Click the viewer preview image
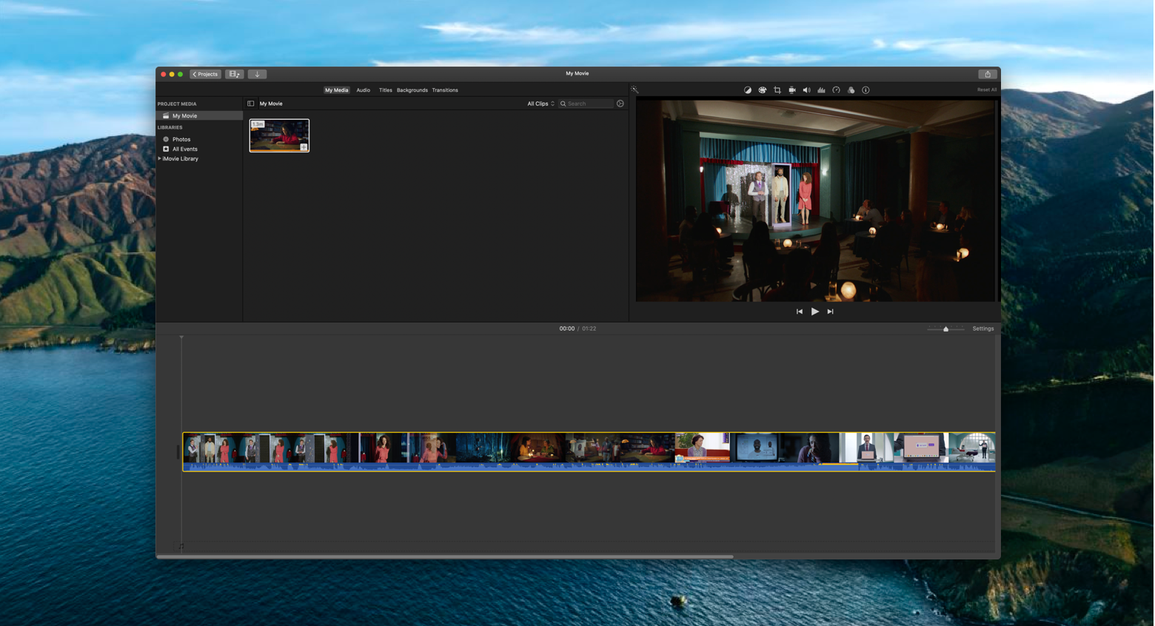 pyautogui.click(x=816, y=201)
